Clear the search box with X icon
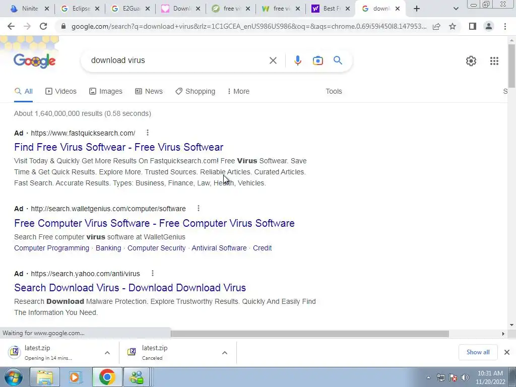 pyautogui.click(x=273, y=60)
